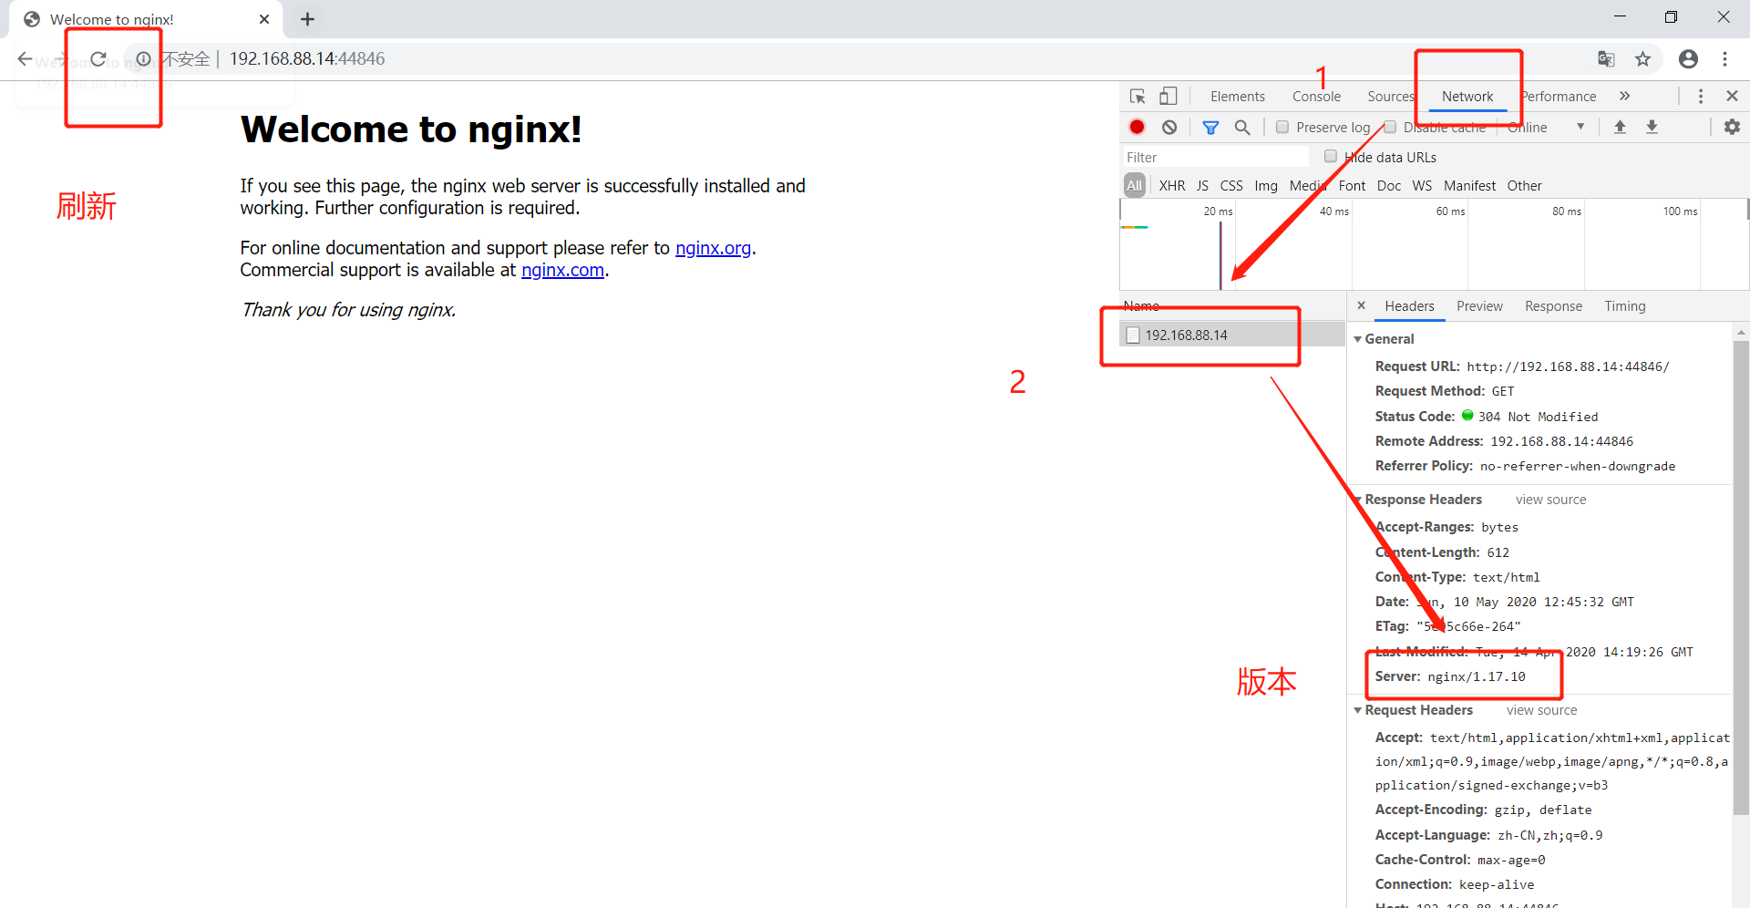Screen dimensions: 1750x908
Task: Collapse the Response Headers section
Action: point(1359,499)
